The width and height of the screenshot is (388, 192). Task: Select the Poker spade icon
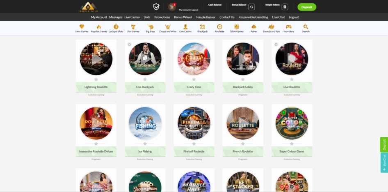click(x=254, y=27)
